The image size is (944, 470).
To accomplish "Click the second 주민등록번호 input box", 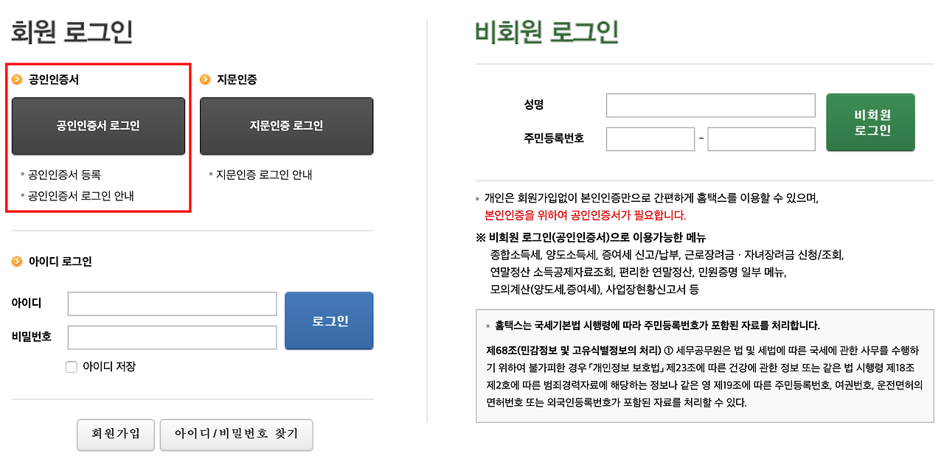I will pyautogui.click(x=760, y=139).
